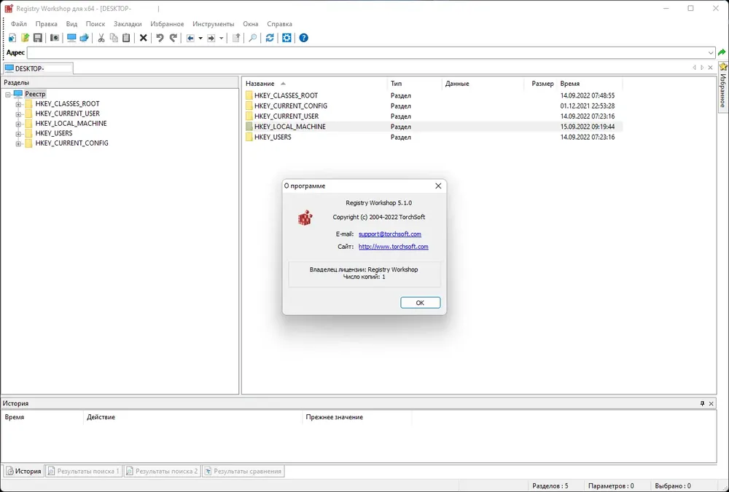Open the address bar dropdown list

point(710,53)
